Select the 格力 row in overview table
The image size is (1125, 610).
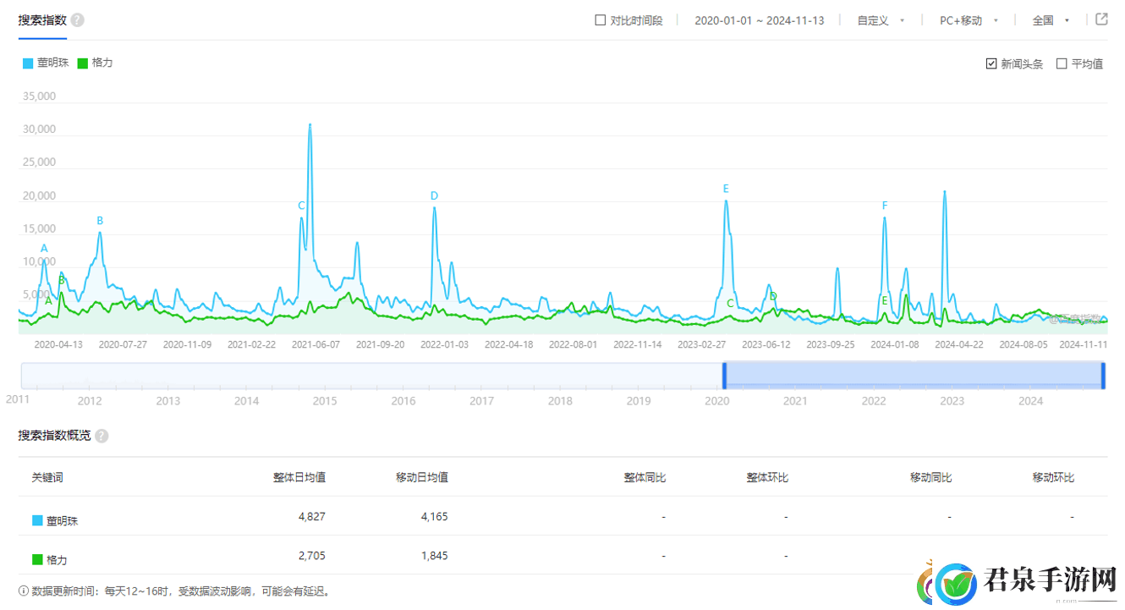tap(562, 556)
